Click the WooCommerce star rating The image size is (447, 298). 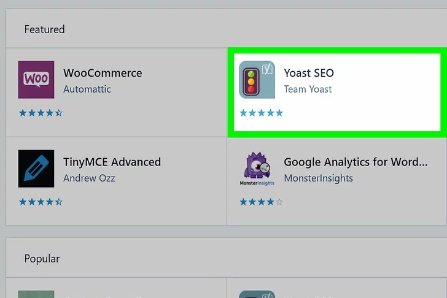click(x=41, y=113)
